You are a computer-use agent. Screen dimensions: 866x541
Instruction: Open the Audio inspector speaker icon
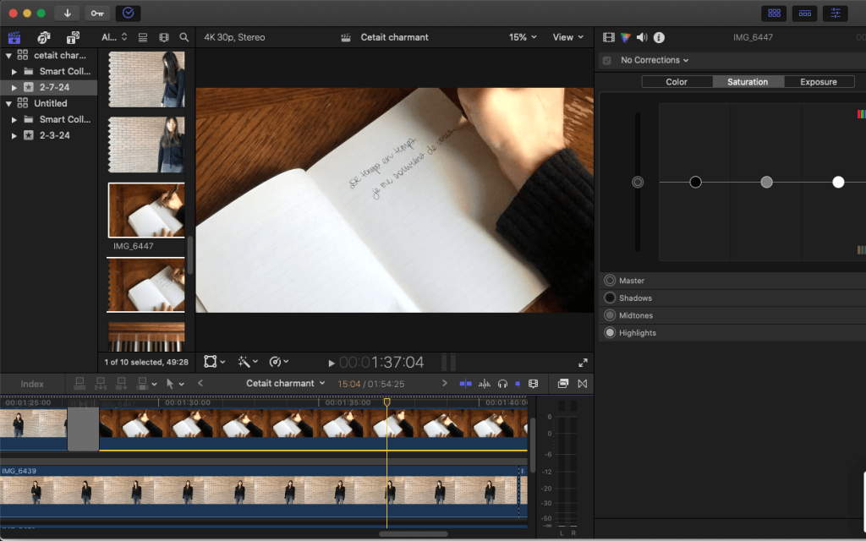(x=642, y=37)
